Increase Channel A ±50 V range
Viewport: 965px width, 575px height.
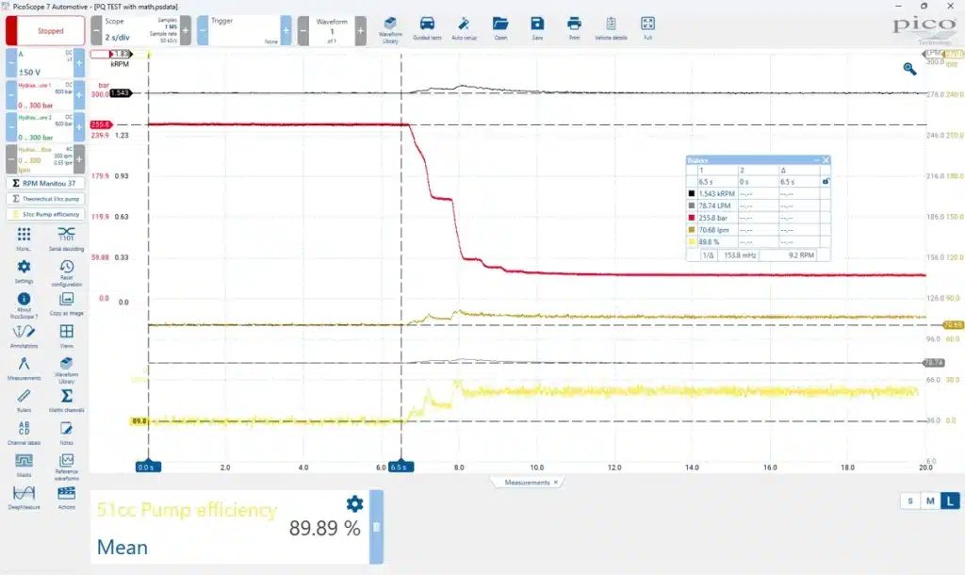click(x=79, y=63)
